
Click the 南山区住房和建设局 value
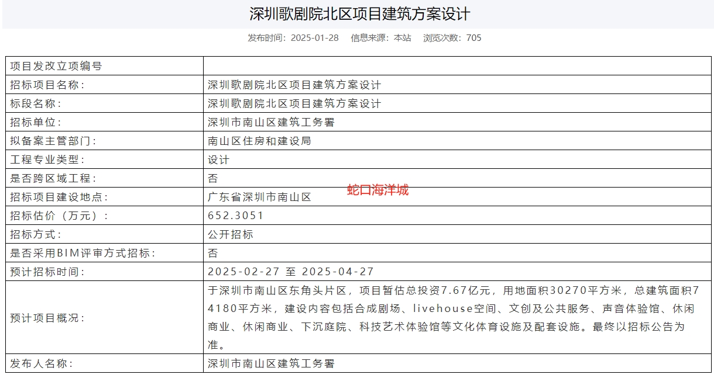point(259,141)
